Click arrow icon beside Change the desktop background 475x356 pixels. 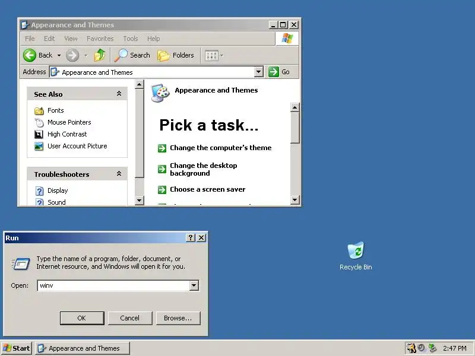coord(162,169)
